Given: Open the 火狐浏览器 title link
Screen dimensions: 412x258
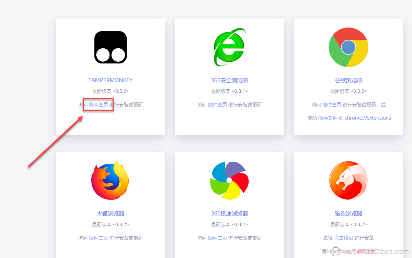Looking at the screenshot, I should click(x=111, y=213).
